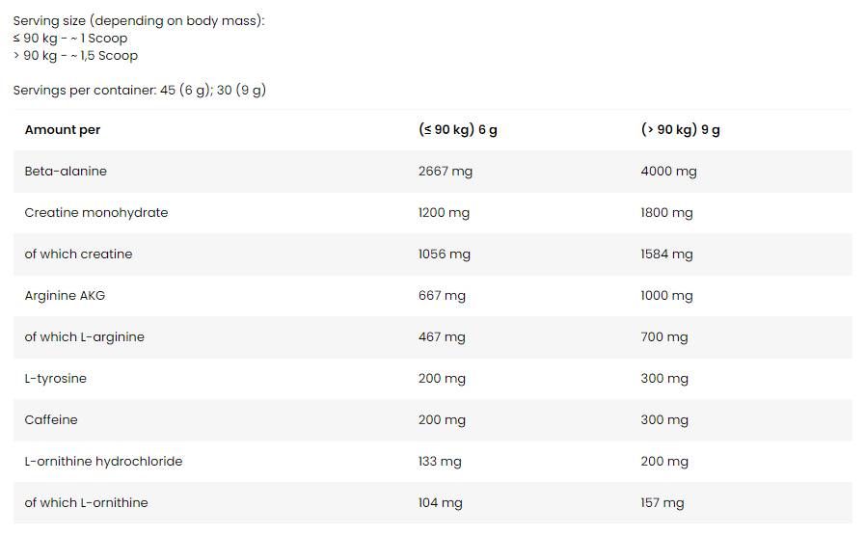Click the 1056 mg creatine value

445,254
